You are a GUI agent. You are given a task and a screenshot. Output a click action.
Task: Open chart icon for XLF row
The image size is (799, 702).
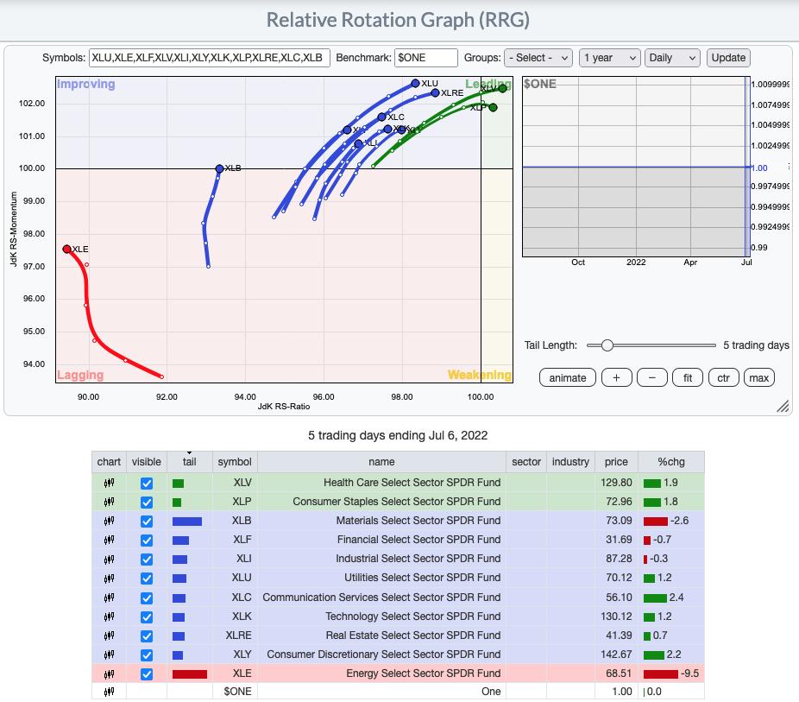point(109,540)
